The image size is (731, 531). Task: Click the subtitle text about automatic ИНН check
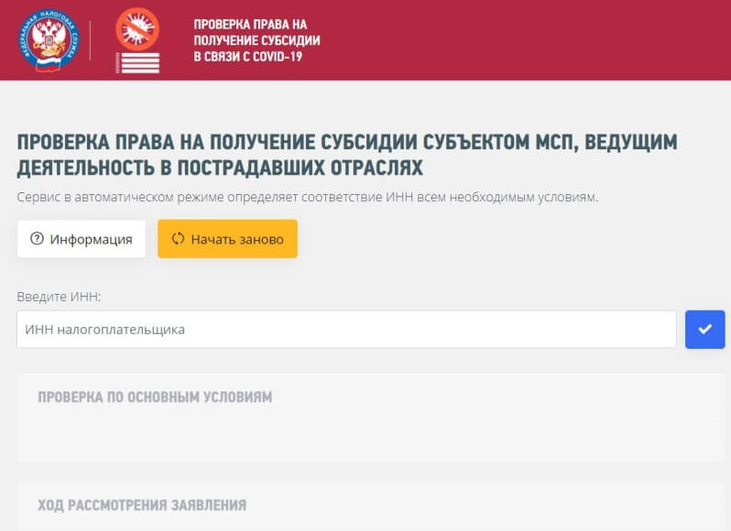[307, 198]
